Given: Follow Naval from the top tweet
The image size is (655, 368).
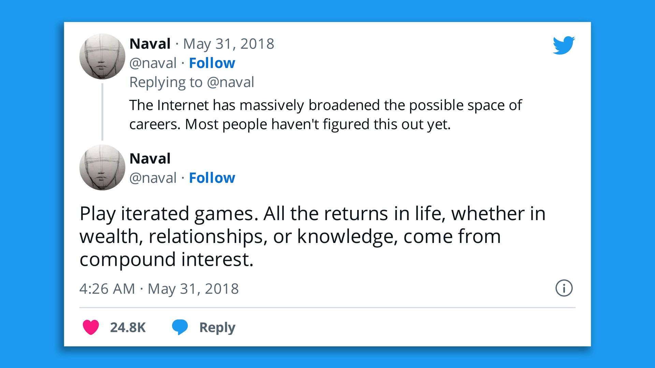Looking at the screenshot, I should (x=212, y=63).
